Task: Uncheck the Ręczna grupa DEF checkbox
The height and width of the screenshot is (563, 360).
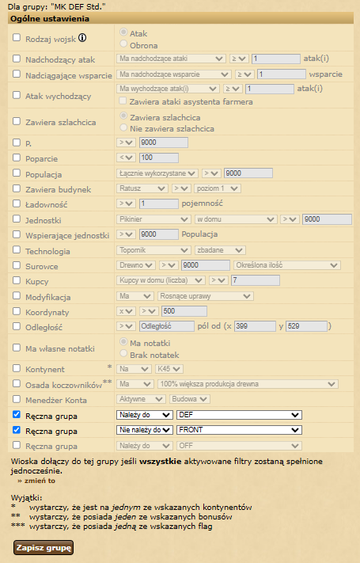Action: point(17,414)
